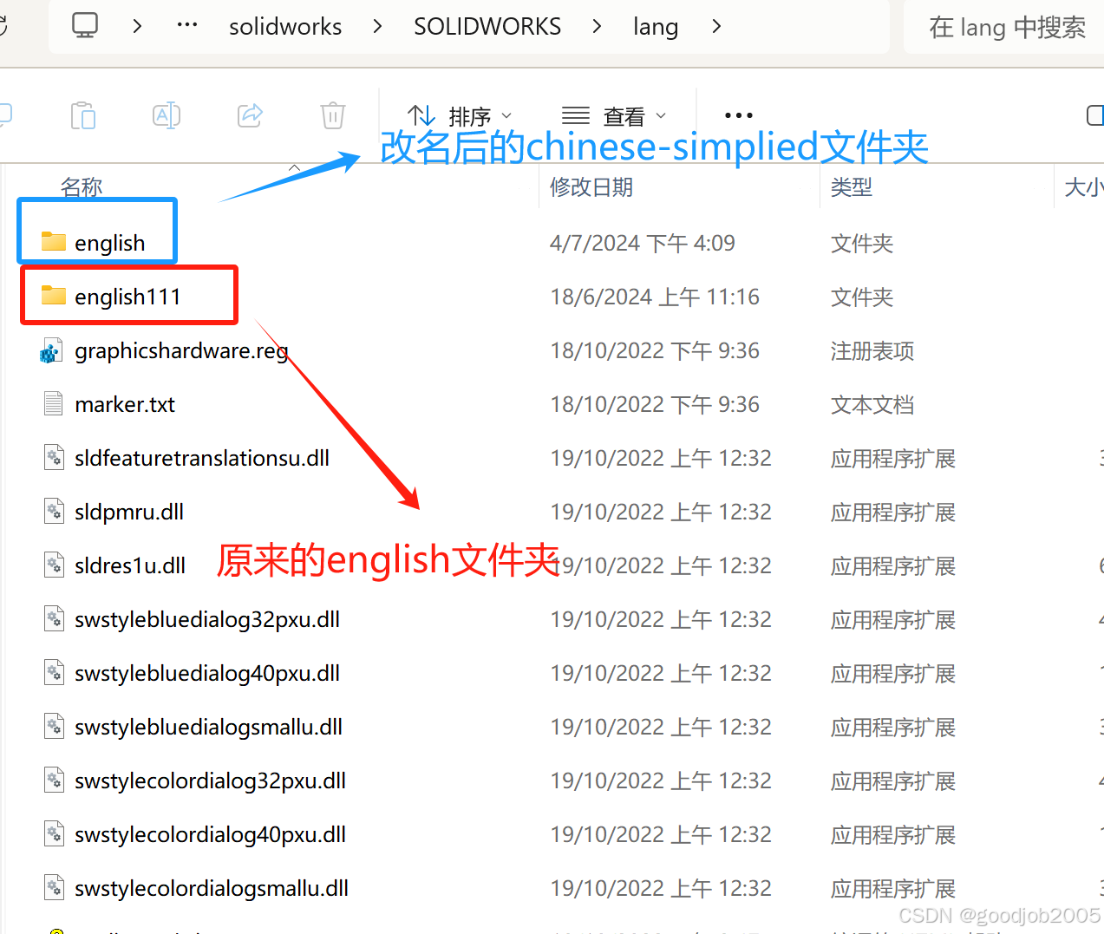Open the 查看 view dropdown
Image resolution: width=1104 pixels, height=934 pixels.
(x=614, y=115)
